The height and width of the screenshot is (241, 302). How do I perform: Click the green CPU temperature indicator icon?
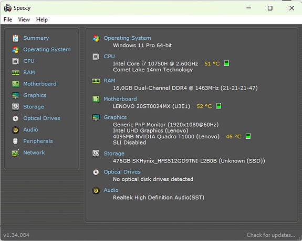(x=226, y=63)
